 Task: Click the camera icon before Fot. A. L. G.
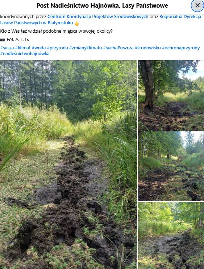click(3, 40)
